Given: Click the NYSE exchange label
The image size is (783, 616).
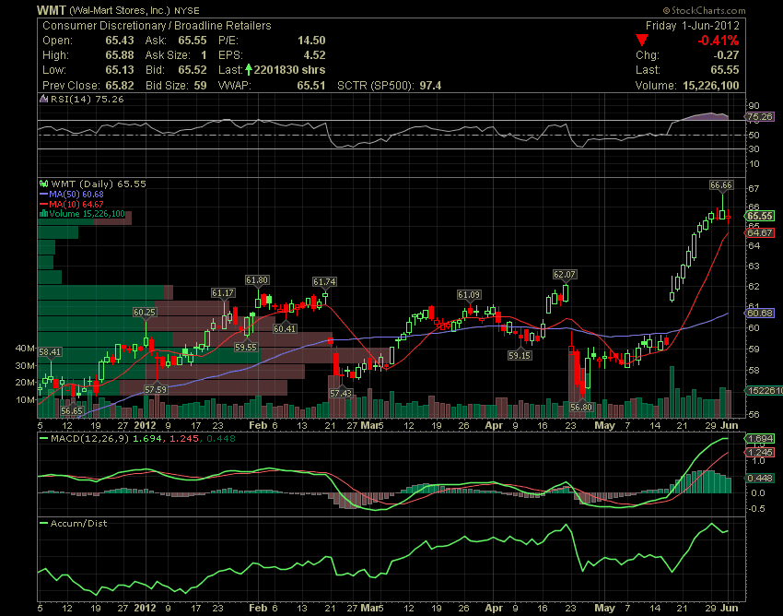Looking at the screenshot, I should click(x=186, y=10).
